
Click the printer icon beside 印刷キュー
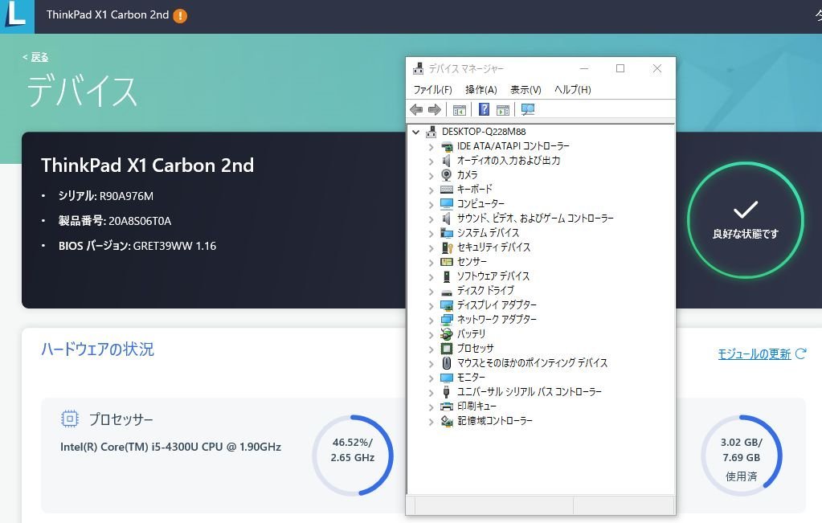447,407
